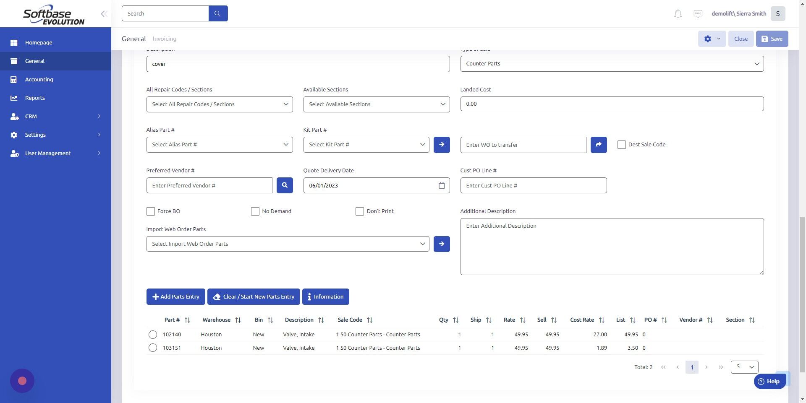
Task: Enable the Force BO checkbox
Action: [x=150, y=211]
